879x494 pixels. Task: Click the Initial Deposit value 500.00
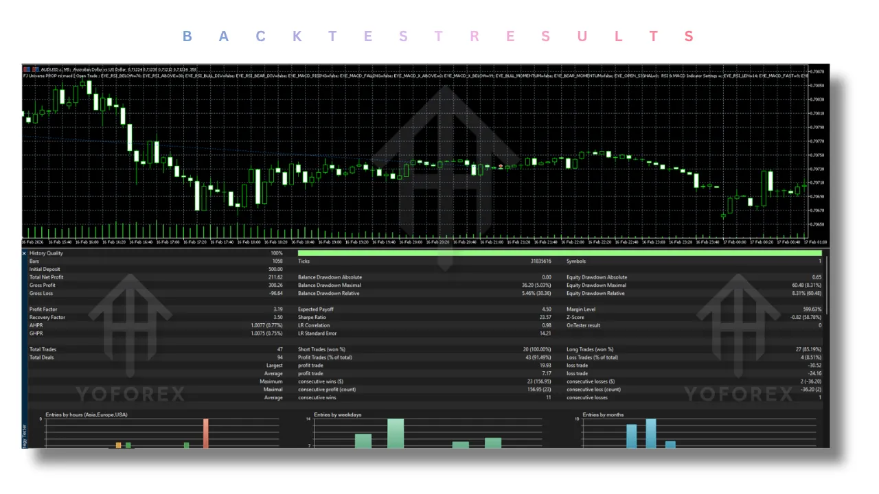[x=275, y=270]
